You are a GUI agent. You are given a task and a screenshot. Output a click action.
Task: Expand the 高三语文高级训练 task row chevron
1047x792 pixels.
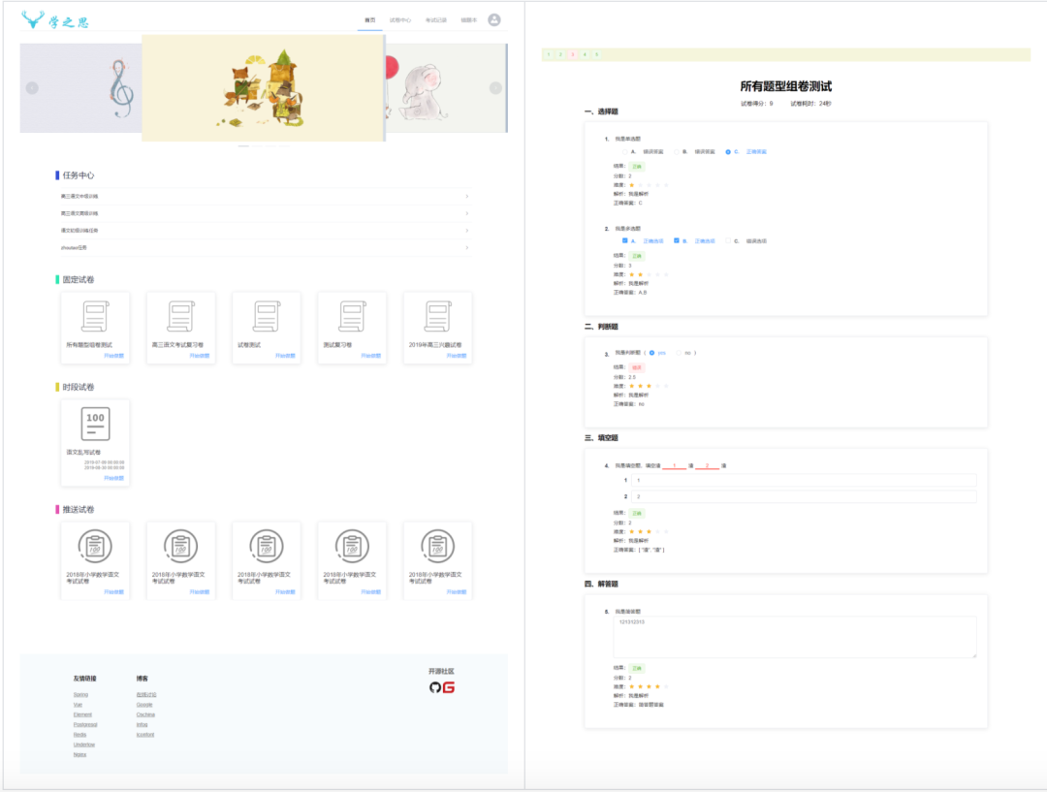(466, 213)
